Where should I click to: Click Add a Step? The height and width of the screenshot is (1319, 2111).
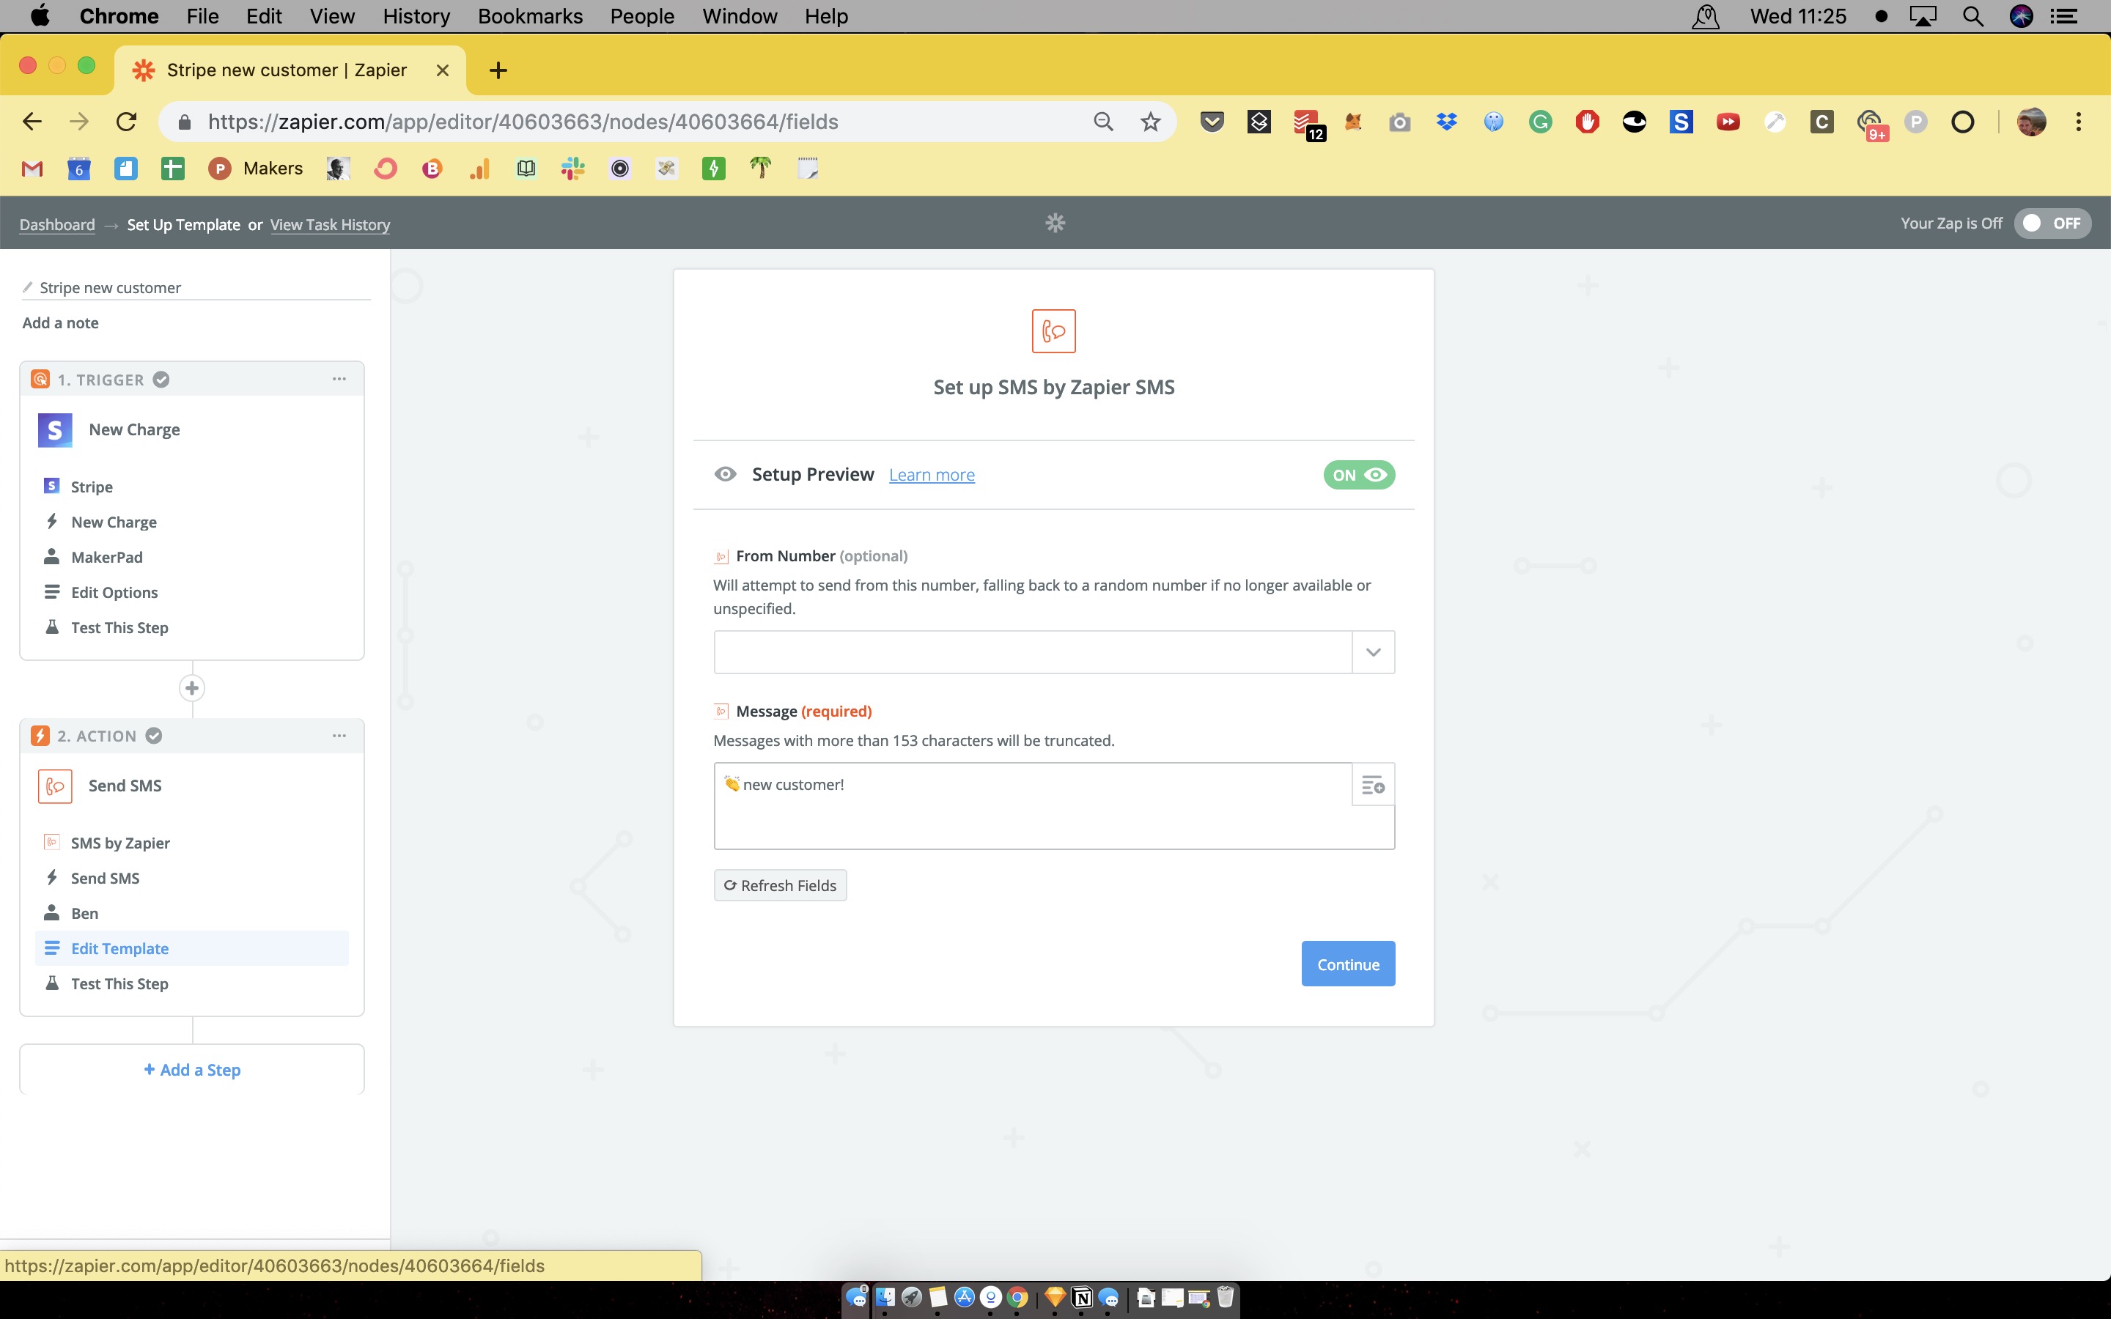tap(192, 1070)
